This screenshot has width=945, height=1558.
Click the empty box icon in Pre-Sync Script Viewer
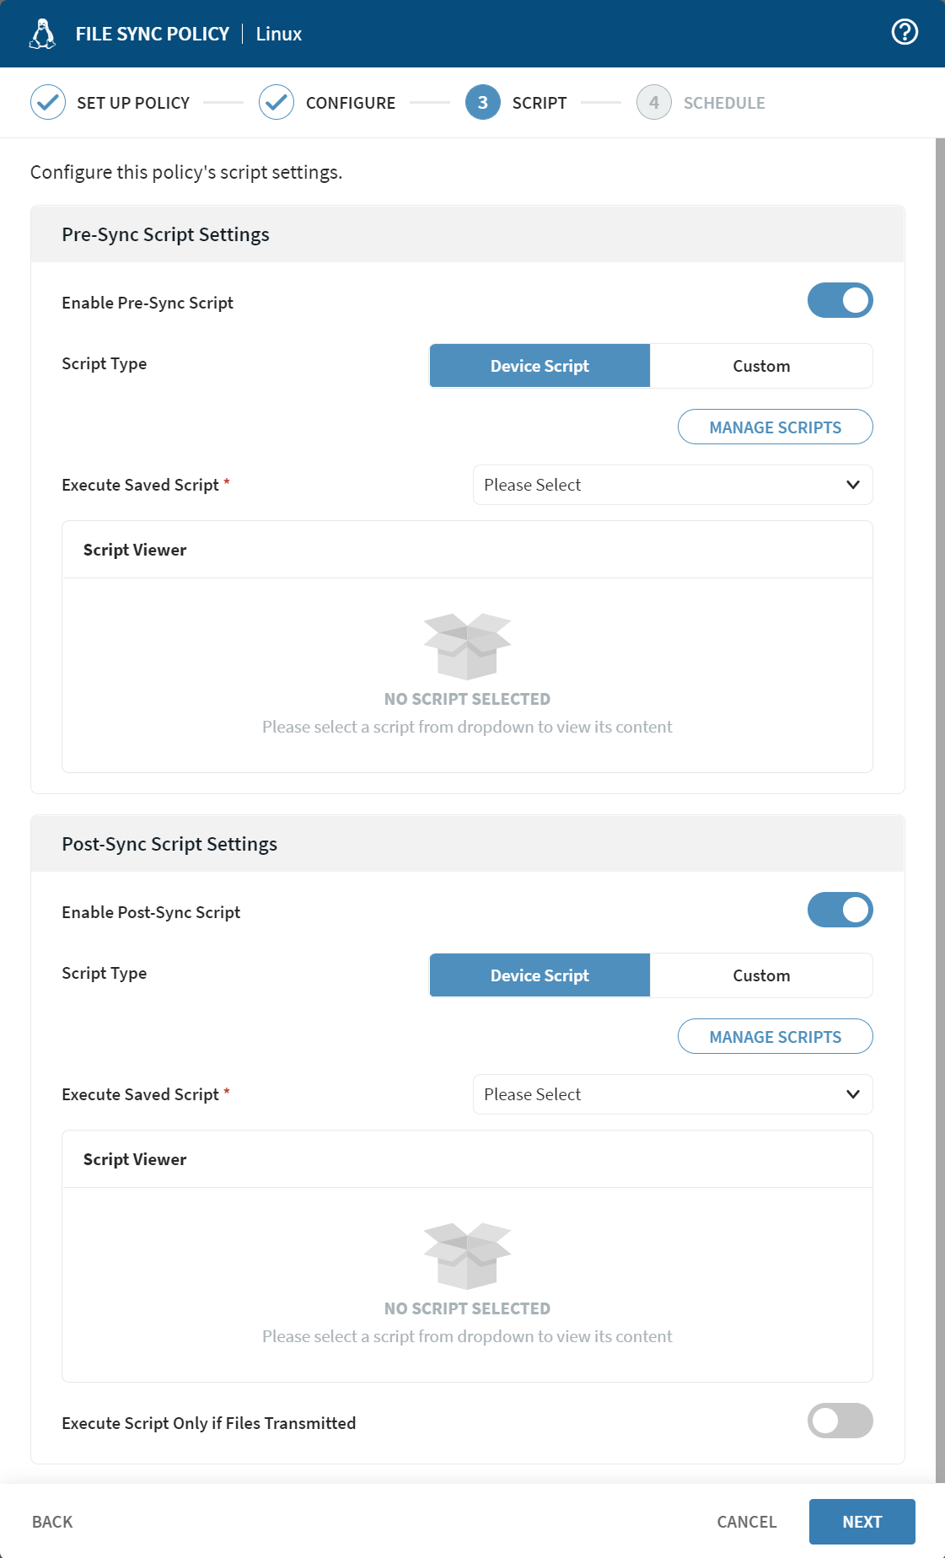(467, 646)
